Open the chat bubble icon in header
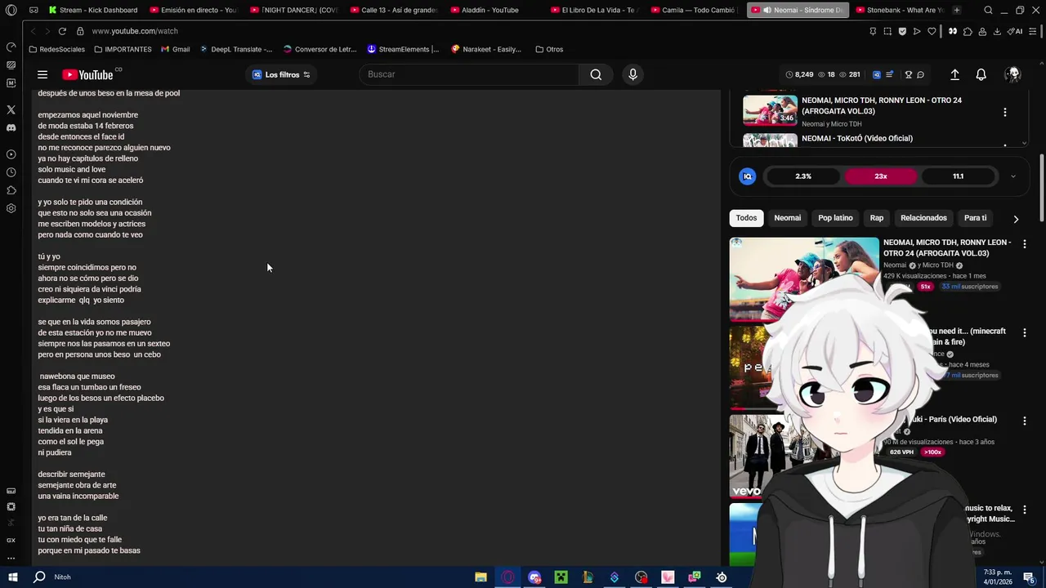 (x=920, y=74)
